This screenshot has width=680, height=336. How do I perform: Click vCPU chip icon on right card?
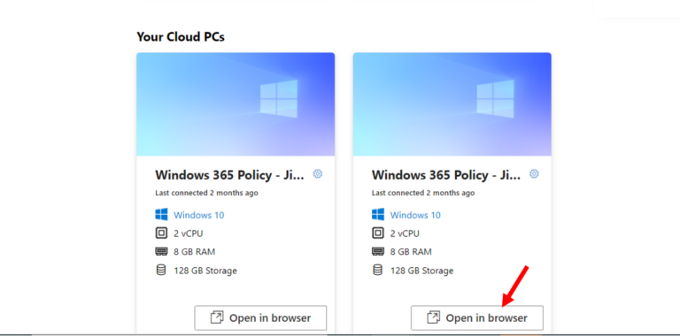coord(377,233)
